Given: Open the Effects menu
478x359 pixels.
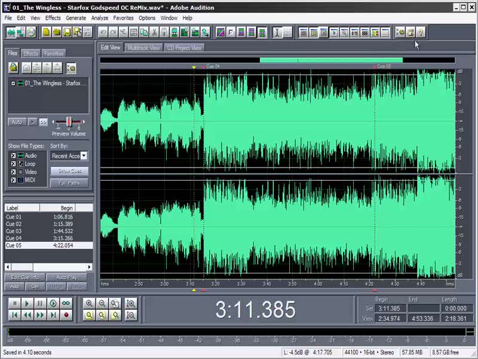Looking at the screenshot, I should pyautogui.click(x=53, y=18).
